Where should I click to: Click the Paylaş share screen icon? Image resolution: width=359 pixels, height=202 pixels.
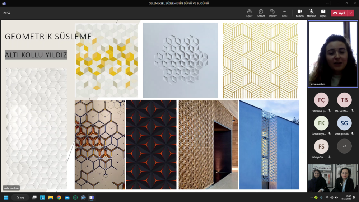click(323, 13)
